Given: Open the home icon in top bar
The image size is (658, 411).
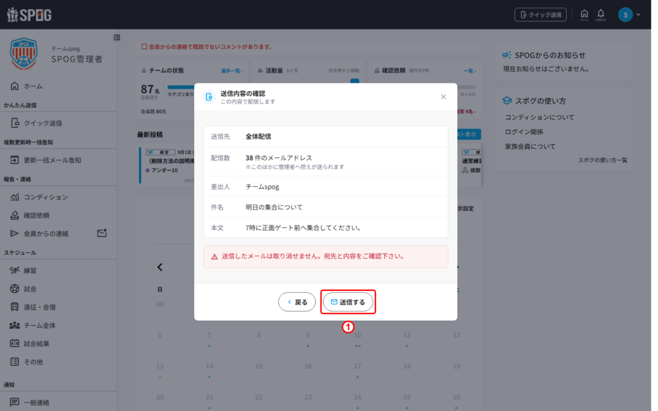Looking at the screenshot, I should [x=584, y=15].
